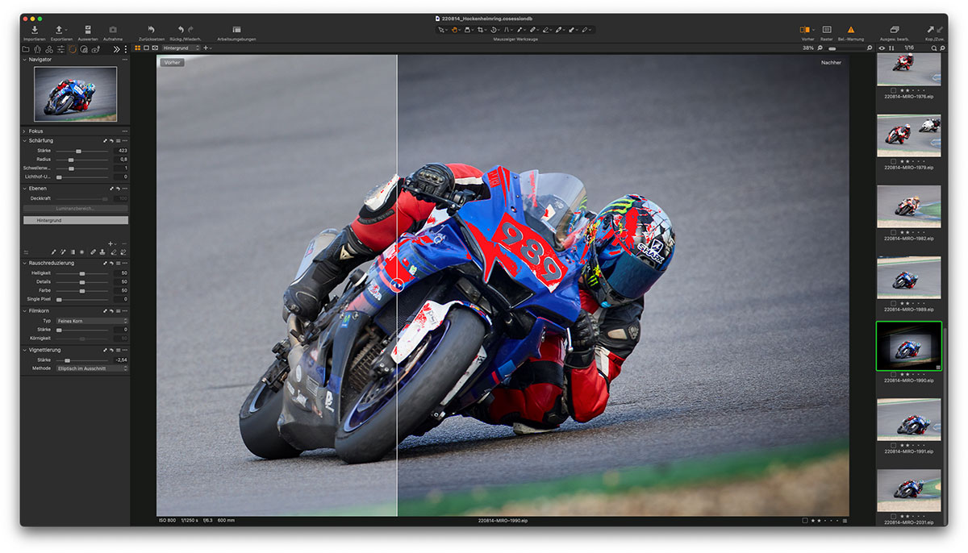Tick color tag box under 220814-MIRO-1982.eip
This screenshot has height=553, width=968.
coord(893,232)
